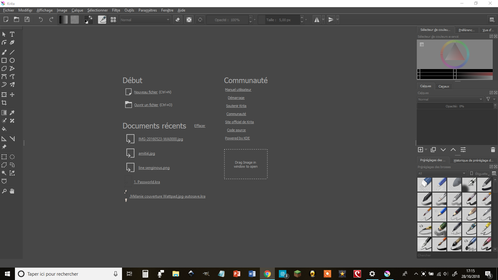Viewport: 498px width, 280px height.
Task: Select the Zoom magnifier tool
Action: coord(4,191)
